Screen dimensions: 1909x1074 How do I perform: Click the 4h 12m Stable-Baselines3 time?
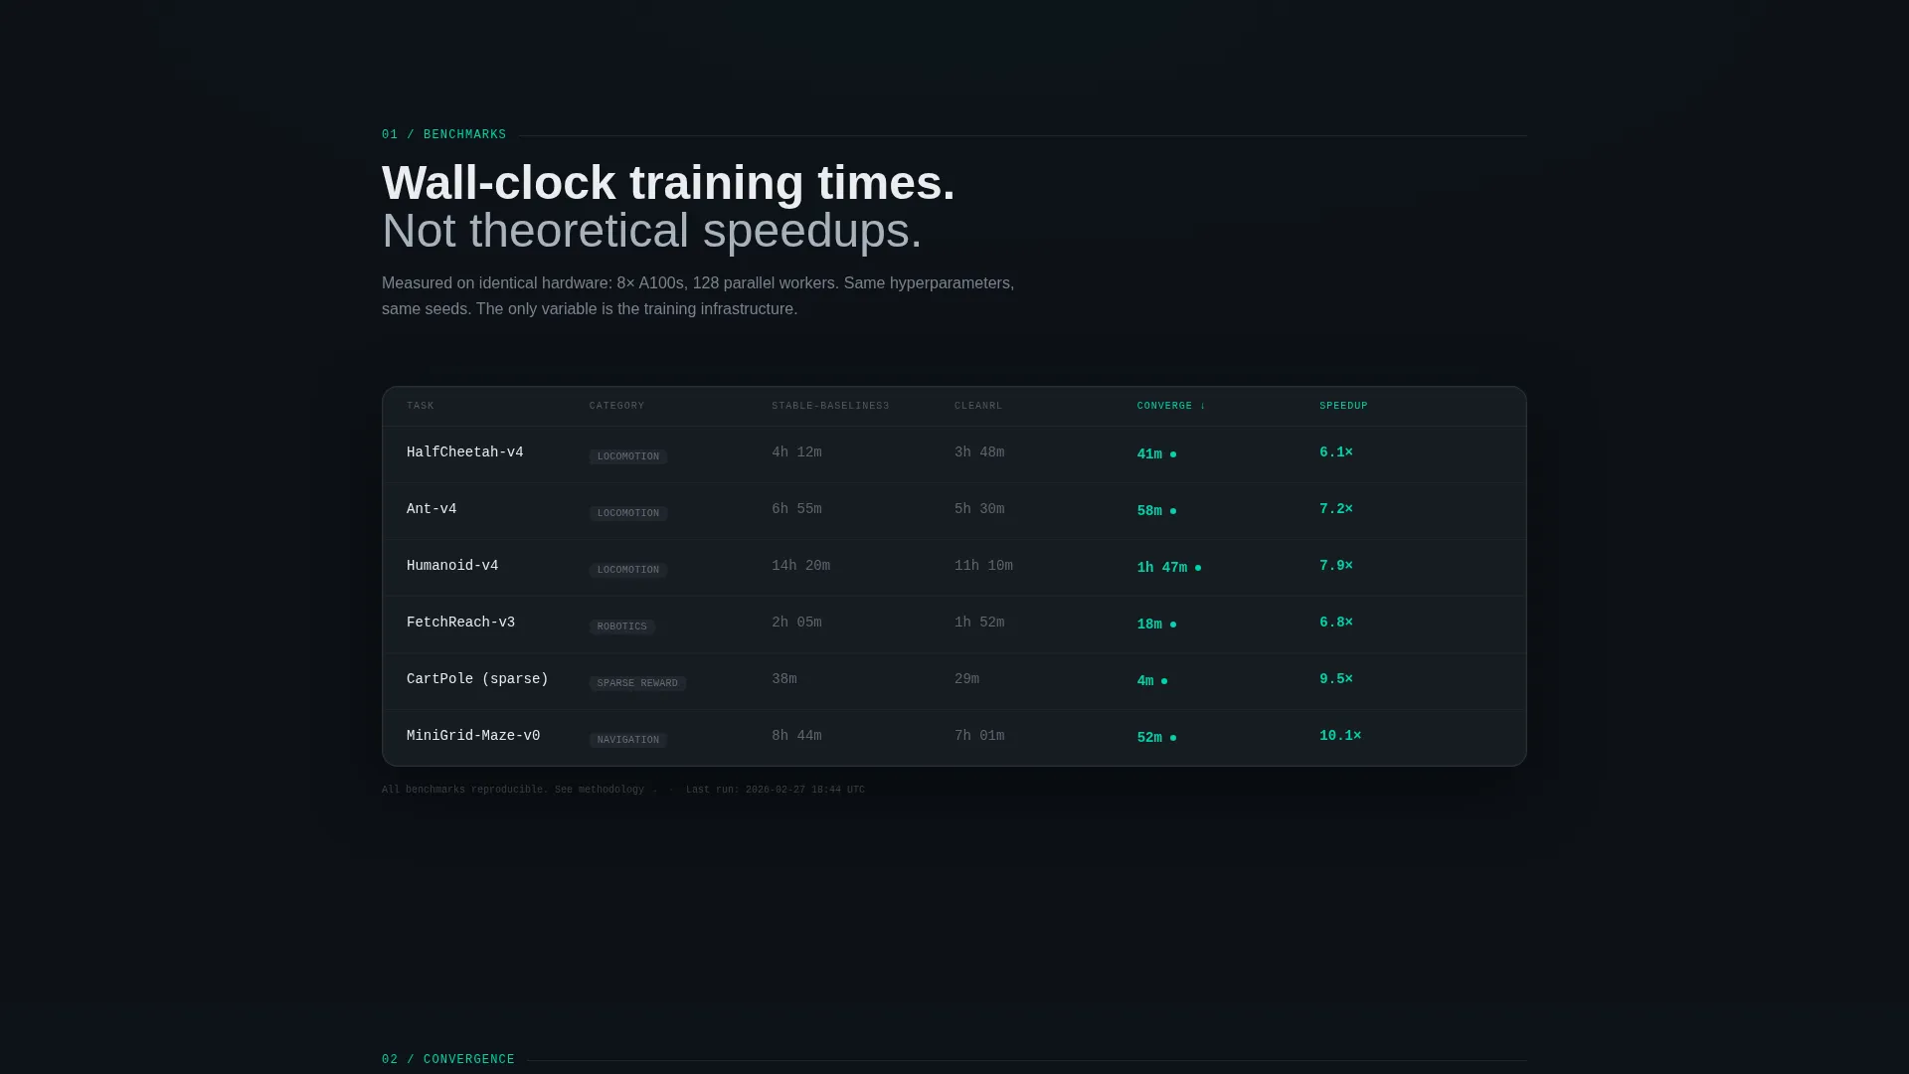tap(796, 452)
